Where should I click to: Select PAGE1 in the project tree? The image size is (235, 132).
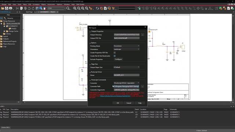pos(14,29)
